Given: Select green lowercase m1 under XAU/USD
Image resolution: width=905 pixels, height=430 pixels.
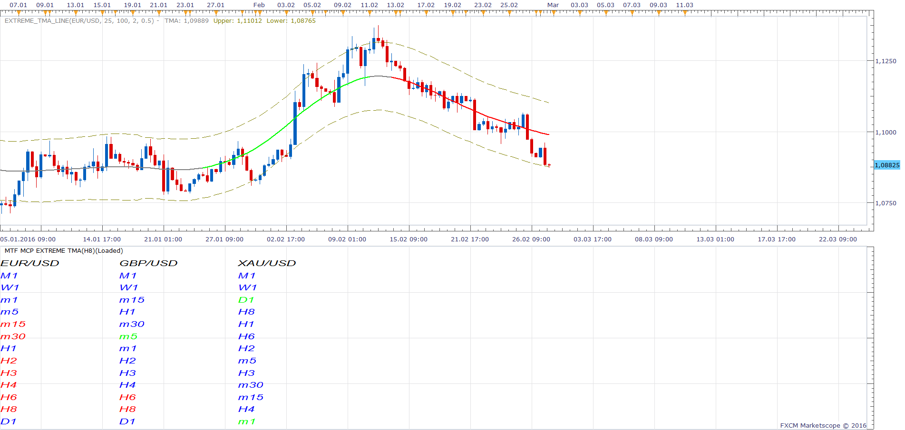Looking at the screenshot, I should [247, 421].
